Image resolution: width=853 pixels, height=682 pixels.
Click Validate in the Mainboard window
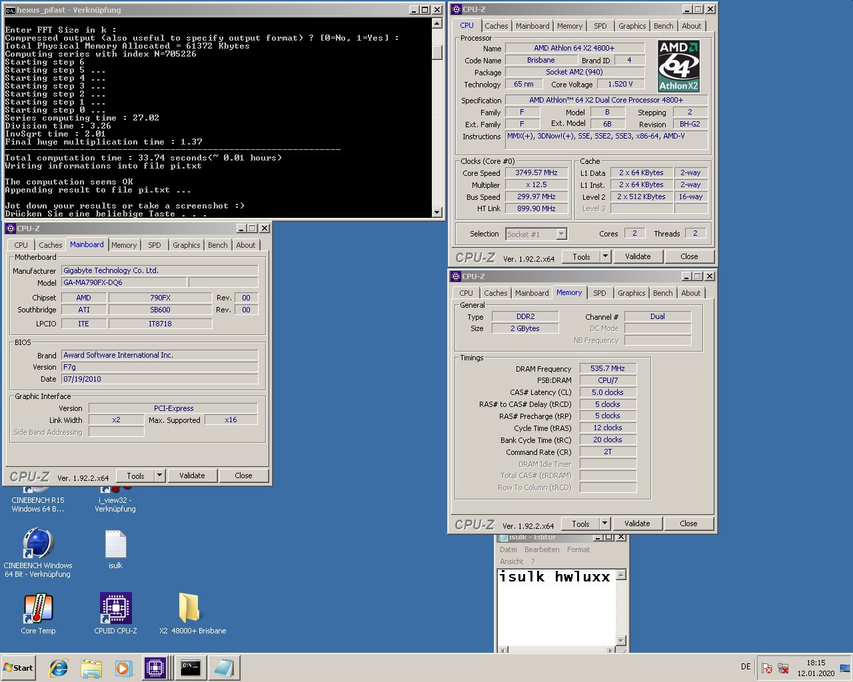pyautogui.click(x=192, y=476)
